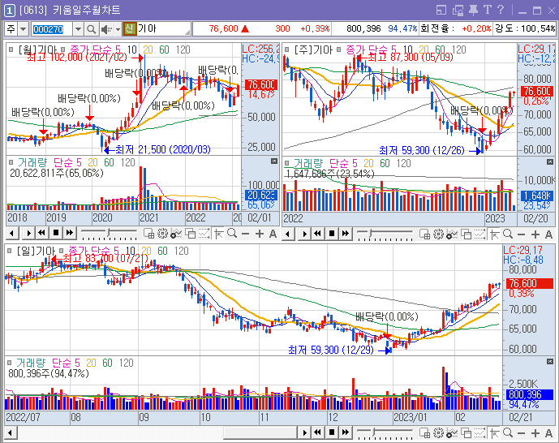Adjust weekly chart zoom slider
The width and height of the screenshot is (559, 443).
pyautogui.click(x=385, y=234)
